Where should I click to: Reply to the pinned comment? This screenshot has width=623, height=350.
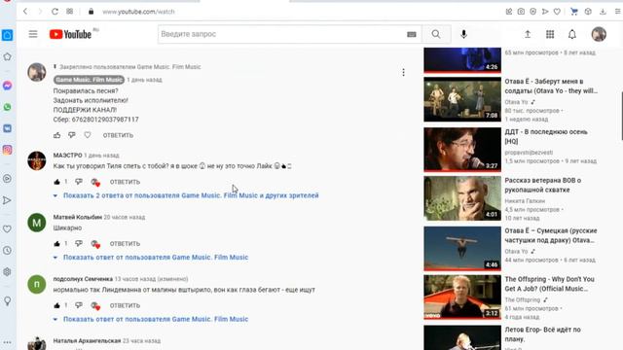118,135
